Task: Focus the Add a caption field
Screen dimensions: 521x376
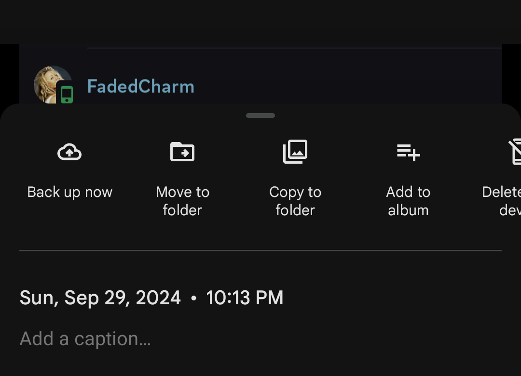Action: pos(85,339)
